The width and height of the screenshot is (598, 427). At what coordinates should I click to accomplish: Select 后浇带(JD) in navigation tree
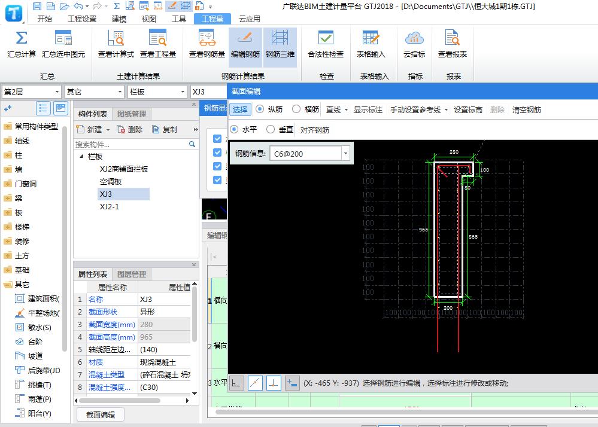coord(37,371)
